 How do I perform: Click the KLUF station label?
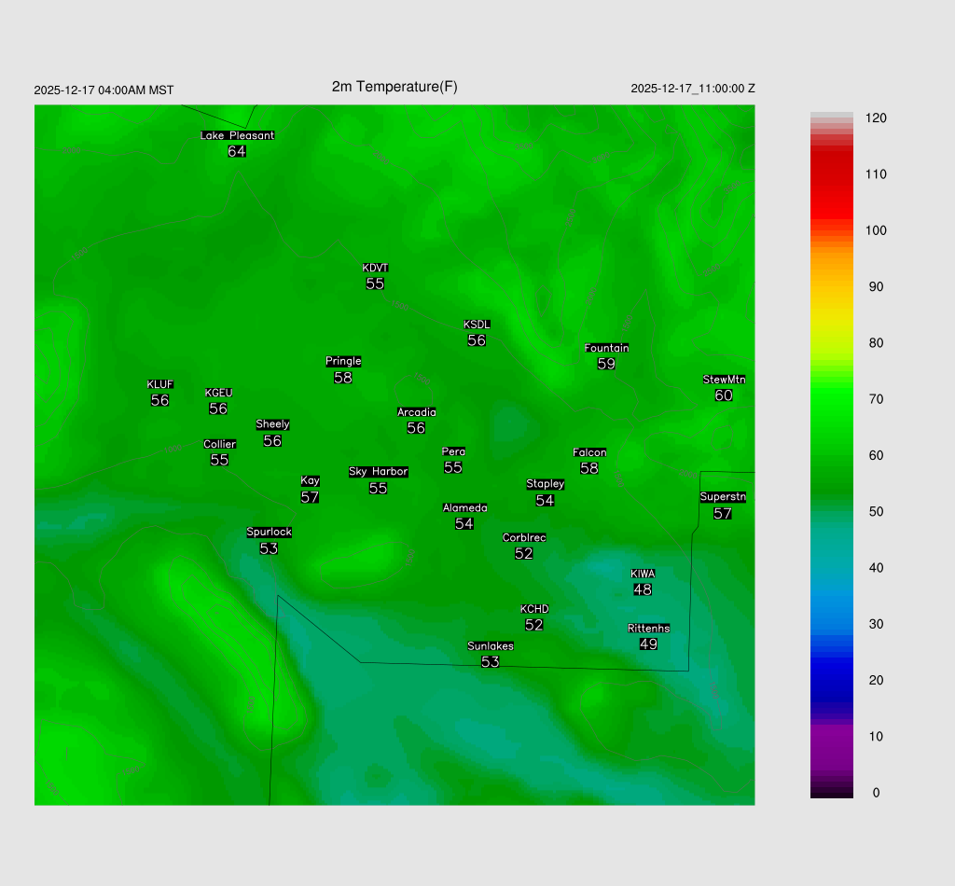point(159,384)
